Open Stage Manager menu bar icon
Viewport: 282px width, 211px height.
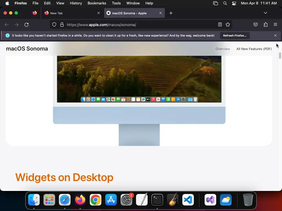click(x=215, y=3)
